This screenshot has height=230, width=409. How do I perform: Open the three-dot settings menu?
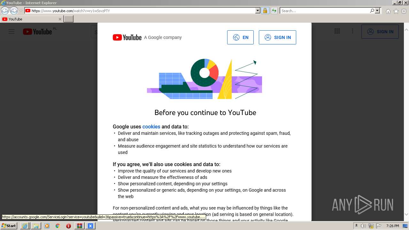352,31
